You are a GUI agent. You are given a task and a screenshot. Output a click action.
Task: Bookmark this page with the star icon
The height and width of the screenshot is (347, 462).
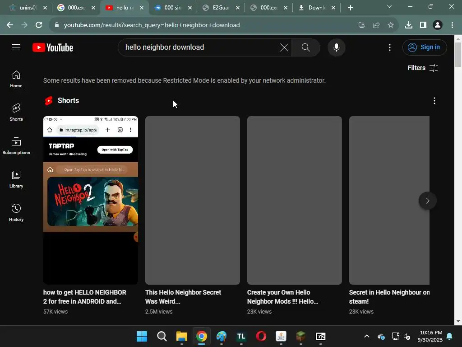pos(390,25)
